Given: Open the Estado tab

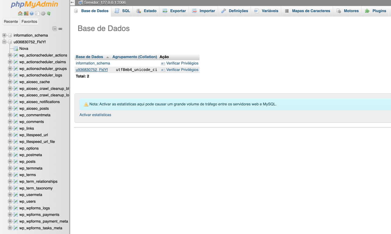Looking at the screenshot, I should click(x=146, y=11).
